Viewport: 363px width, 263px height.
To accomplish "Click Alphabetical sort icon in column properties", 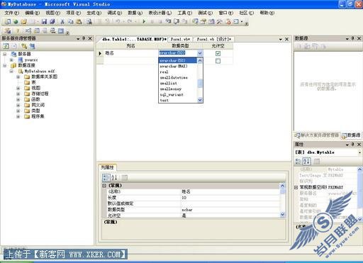I will pos(115,177).
